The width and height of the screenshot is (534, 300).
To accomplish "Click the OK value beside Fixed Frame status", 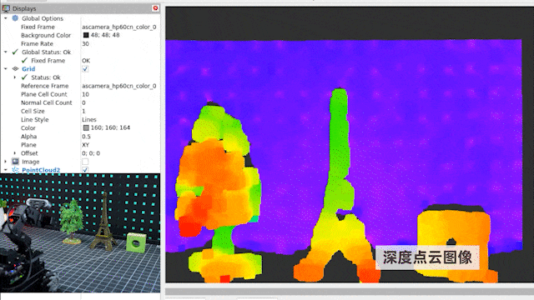I will [86, 61].
